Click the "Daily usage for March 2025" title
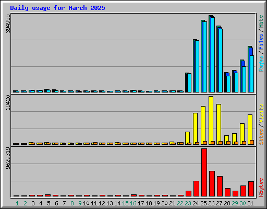The width and height of the screenshot is (267, 209). 57,8
